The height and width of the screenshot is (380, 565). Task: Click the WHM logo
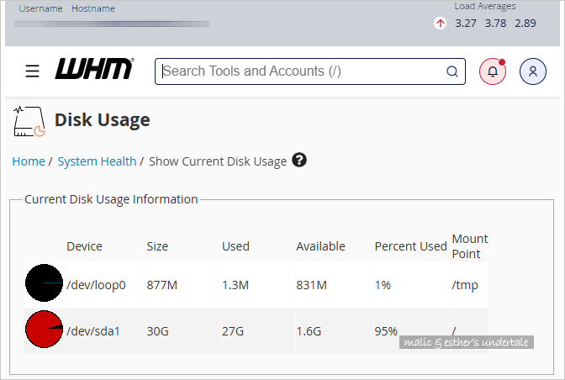coord(94,71)
